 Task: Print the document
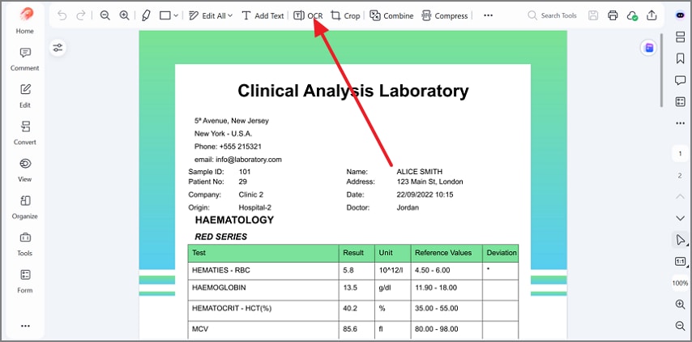(613, 15)
